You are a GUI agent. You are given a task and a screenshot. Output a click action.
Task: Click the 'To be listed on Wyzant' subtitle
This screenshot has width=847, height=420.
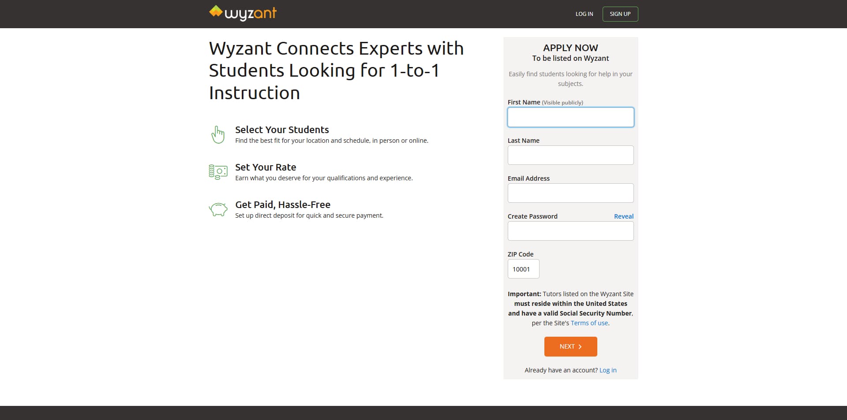[x=571, y=58]
